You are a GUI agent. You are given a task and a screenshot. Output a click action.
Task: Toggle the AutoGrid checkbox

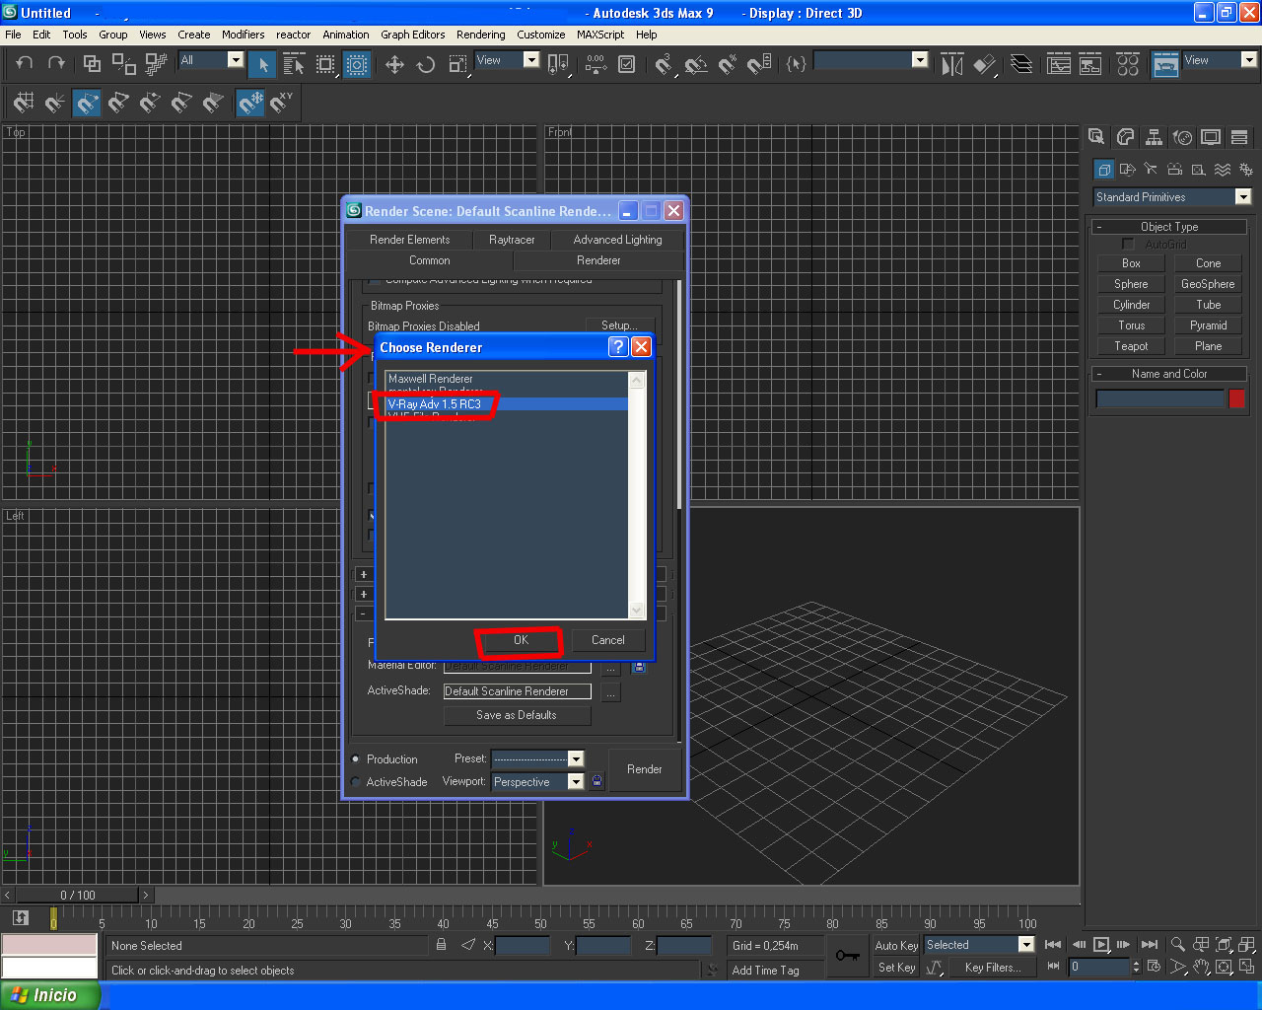pyautogui.click(x=1128, y=245)
